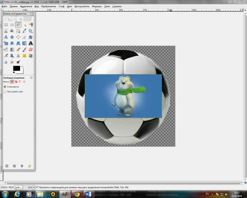Viewport: 247px width, 198px height.
Task: Open the zoom percentage dropdown
Action: pyautogui.click(x=34, y=187)
